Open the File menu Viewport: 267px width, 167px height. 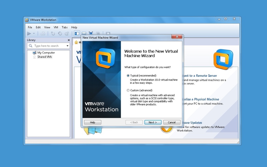[30, 27]
